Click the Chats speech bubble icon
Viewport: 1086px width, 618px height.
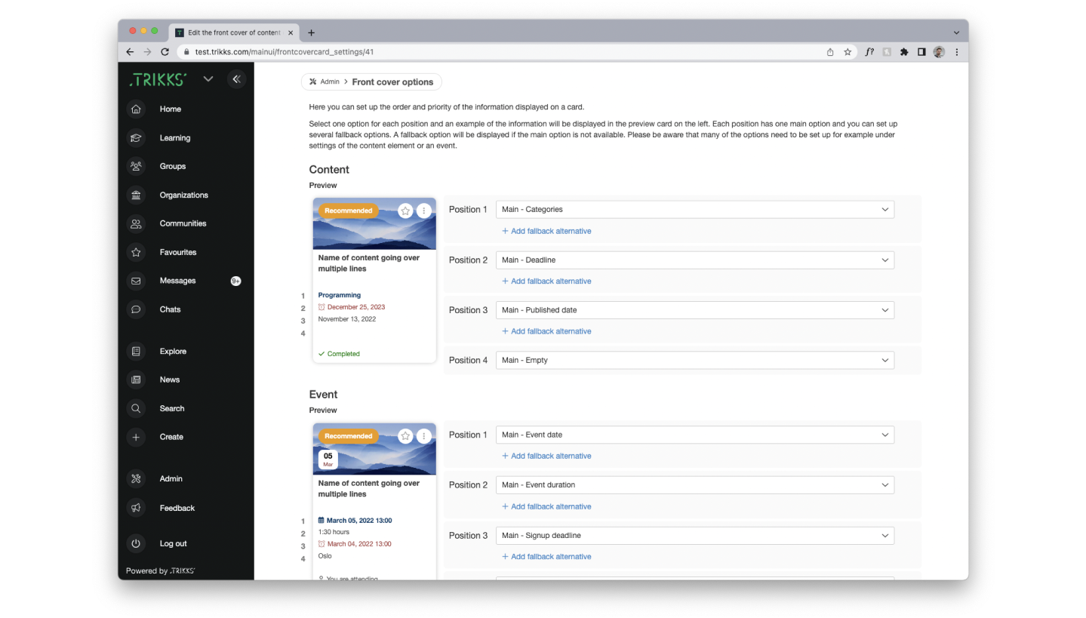[136, 309]
